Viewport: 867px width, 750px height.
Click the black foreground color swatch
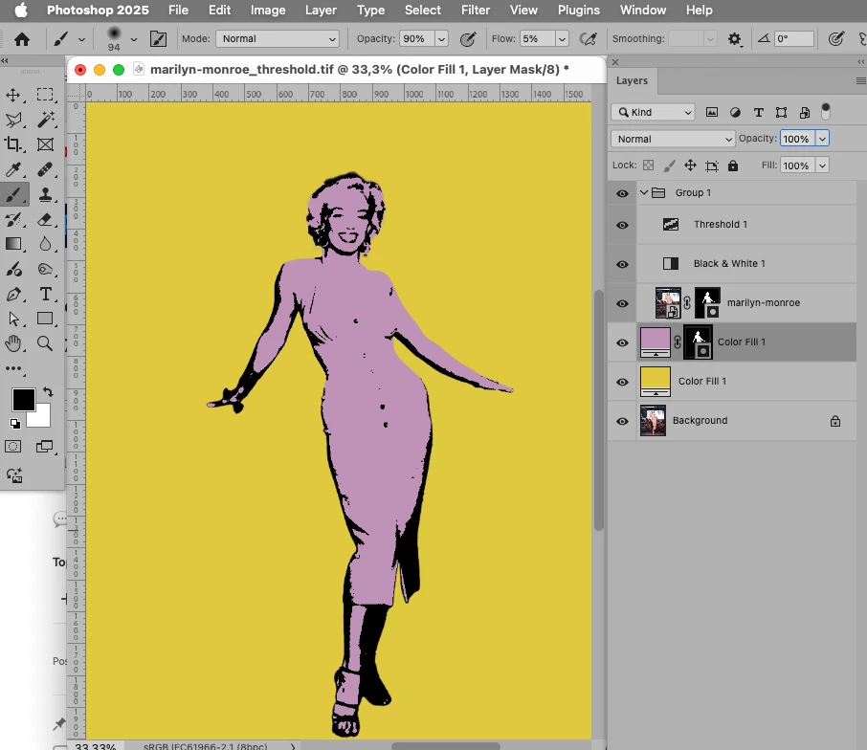[x=23, y=399]
